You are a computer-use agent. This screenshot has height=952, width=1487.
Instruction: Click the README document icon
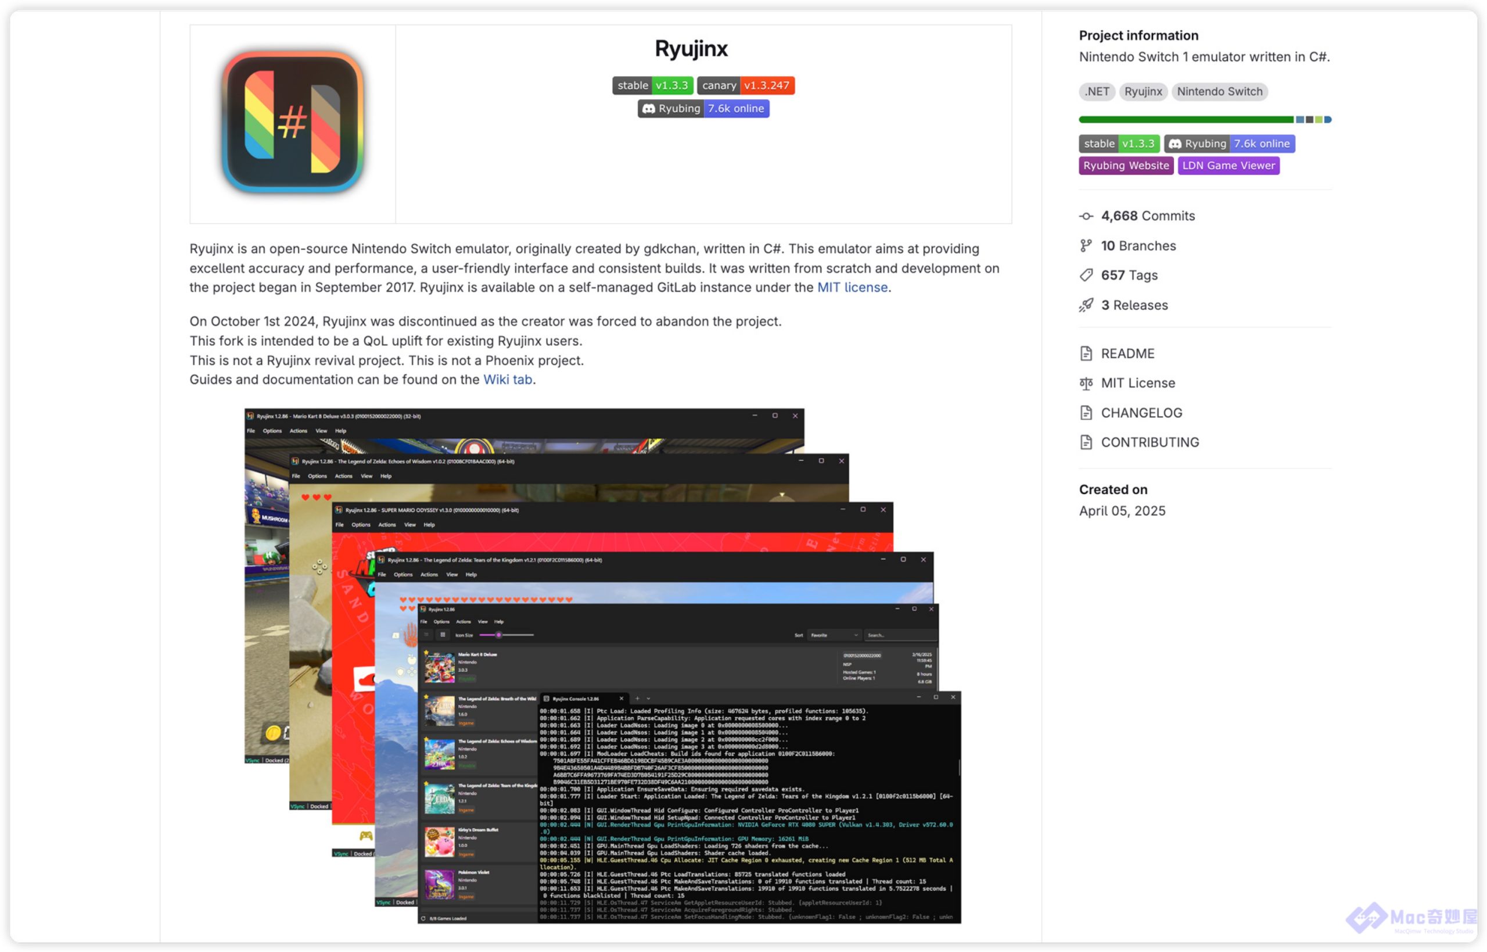click(1086, 353)
